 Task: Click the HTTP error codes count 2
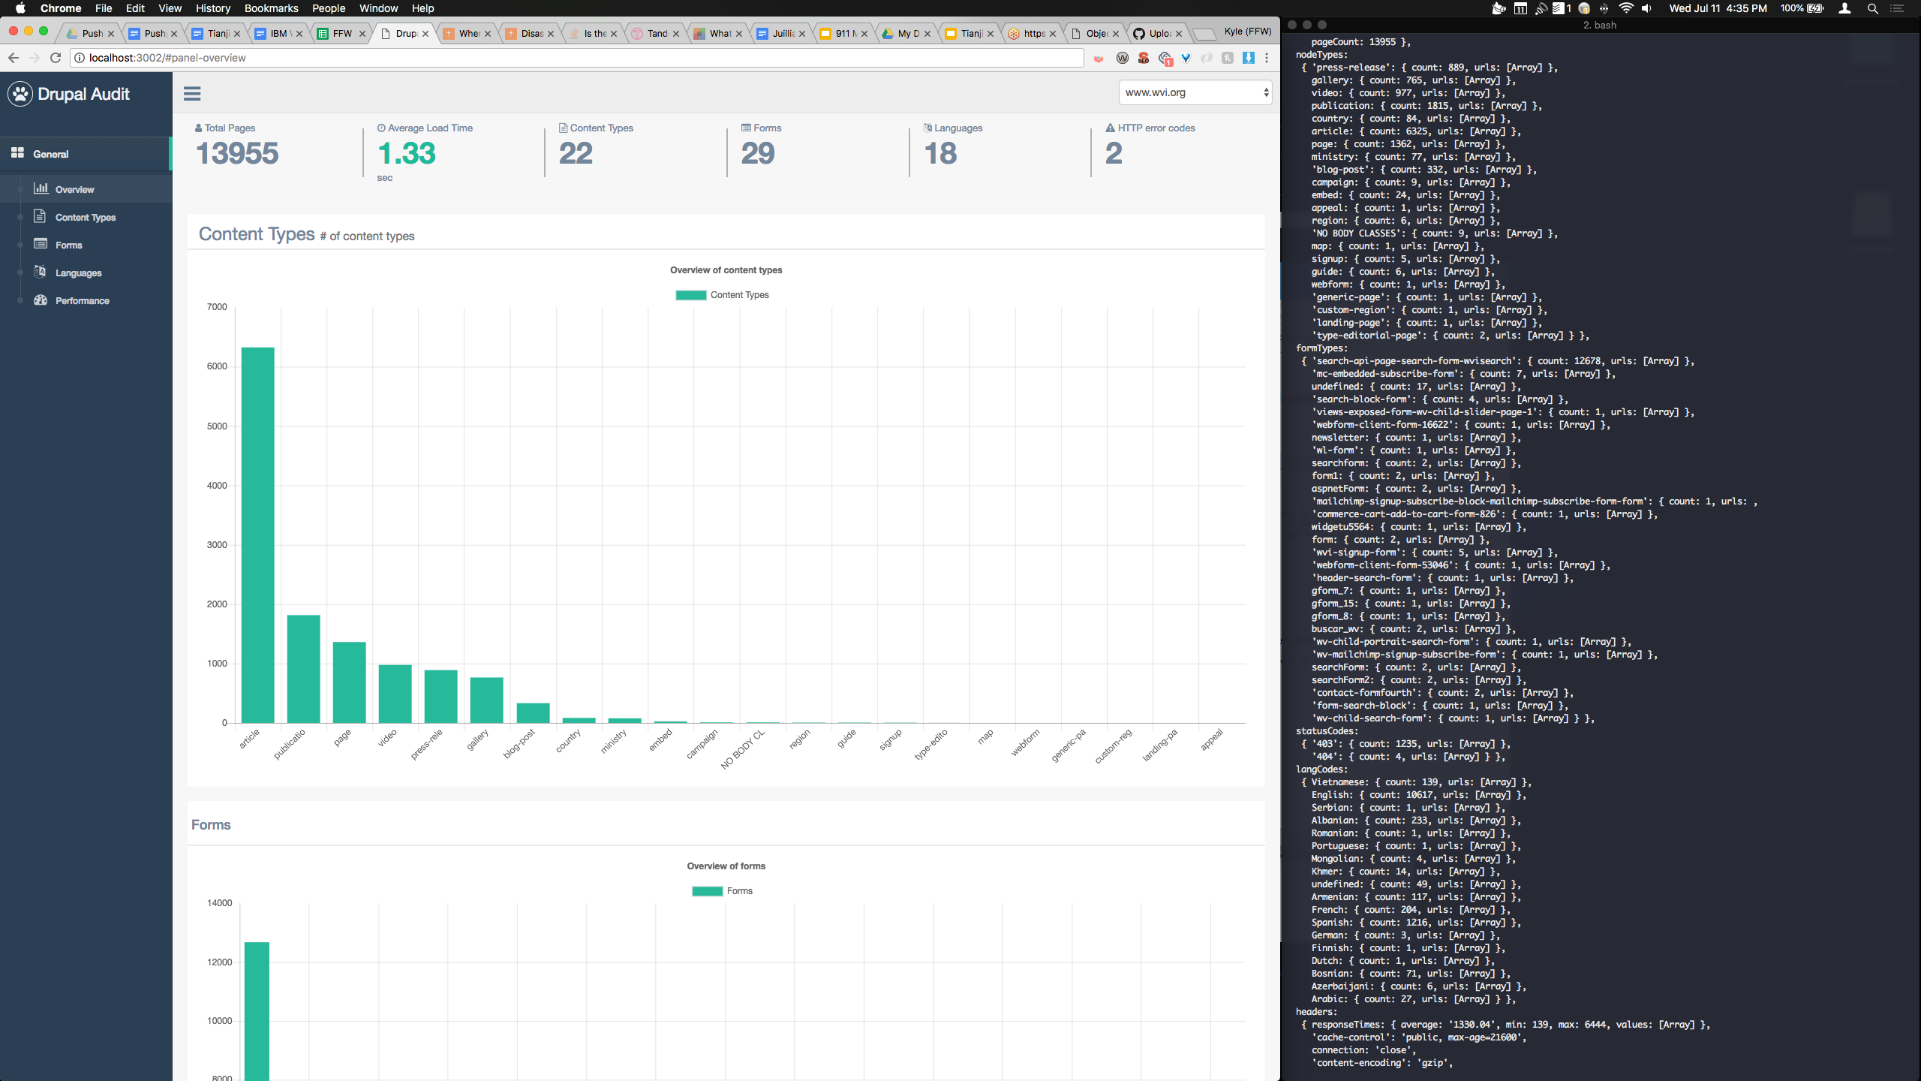point(1114,154)
